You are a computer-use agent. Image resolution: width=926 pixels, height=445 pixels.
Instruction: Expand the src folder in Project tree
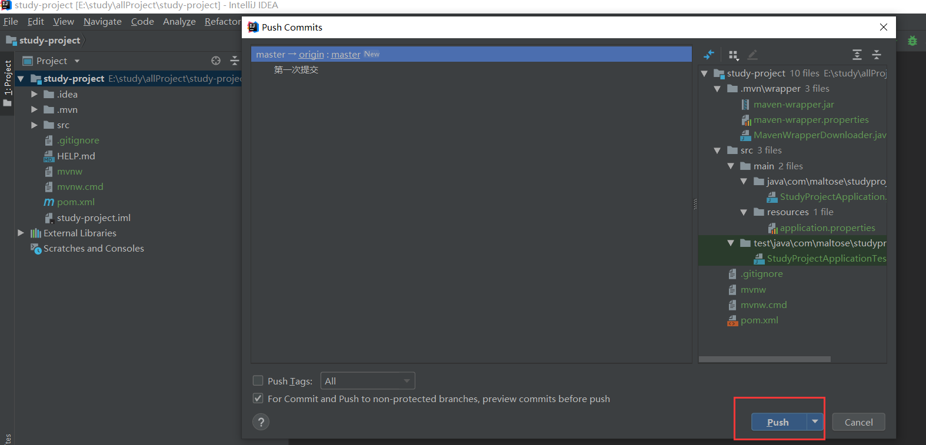(34, 125)
